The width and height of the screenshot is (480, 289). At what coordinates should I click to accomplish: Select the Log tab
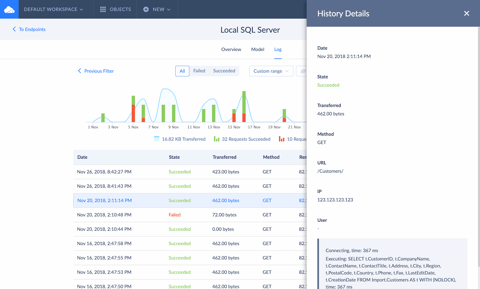tap(278, 49)
